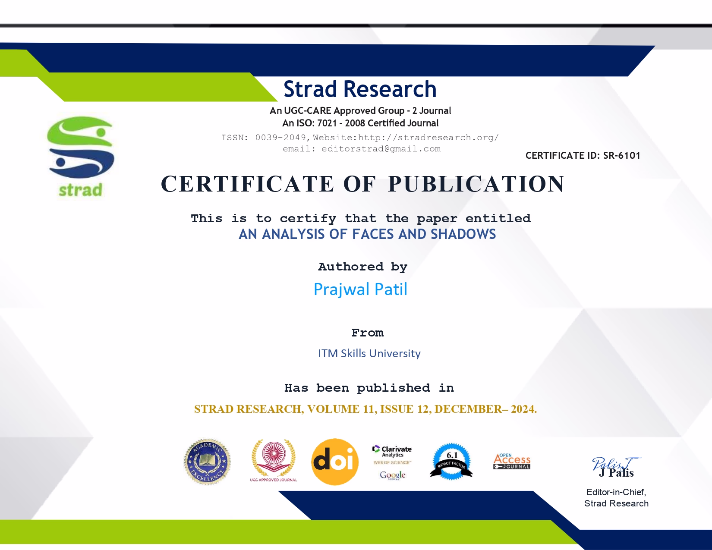The width and height of the screenshot is (712, 550).
Task: Click the author name Prajwal Patil
Action: click(x=360, y=289)
